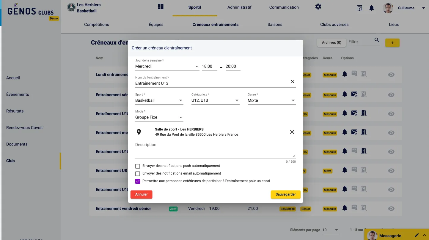Open the Mode dropdown showing Groupe Fixe
Screen dimensions: 429x240
pyautogui.click(x=159, y=118)
